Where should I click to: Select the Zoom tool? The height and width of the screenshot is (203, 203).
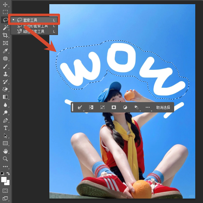tap(5, 159)
